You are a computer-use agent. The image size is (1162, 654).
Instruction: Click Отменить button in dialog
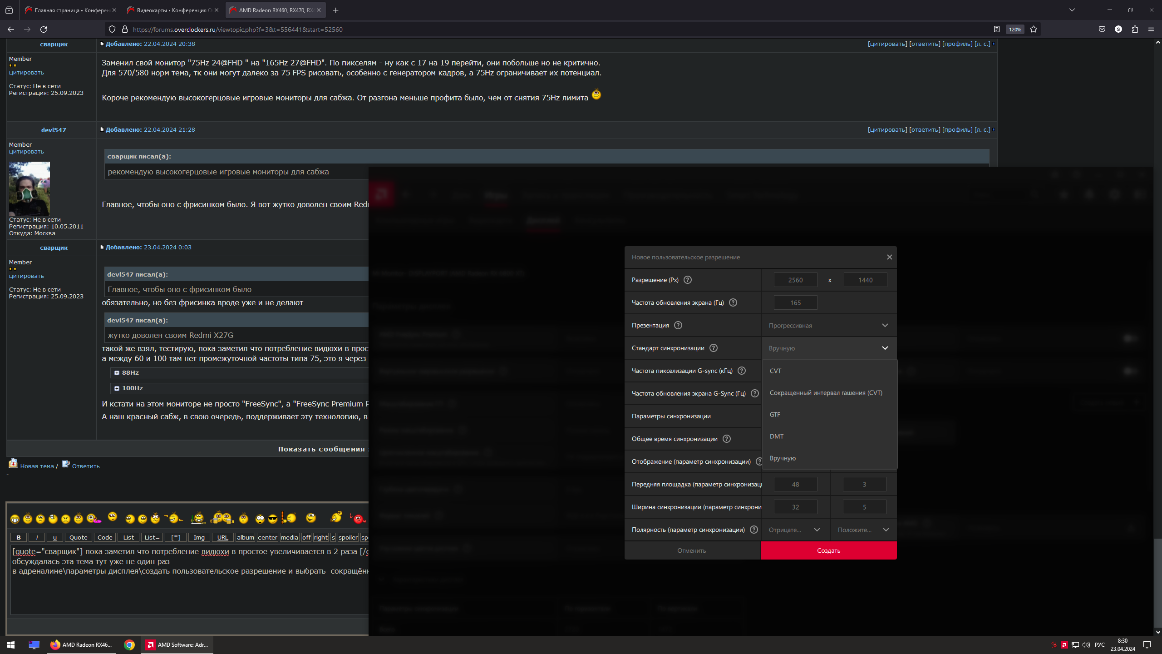tap(692, 550)
